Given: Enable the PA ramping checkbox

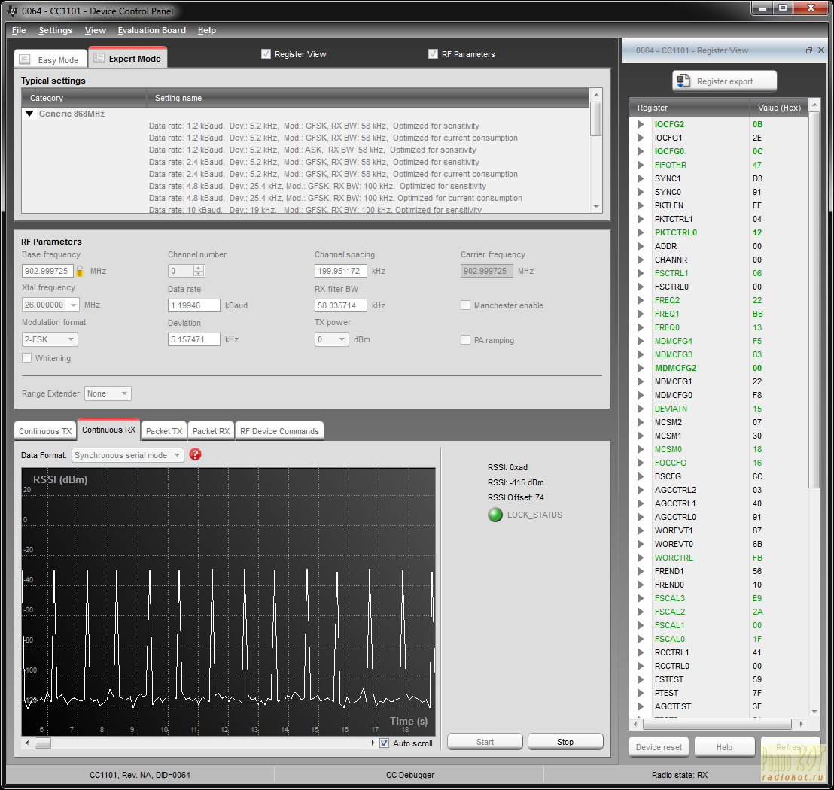Looking at the screenshot, I should point(465,340).
